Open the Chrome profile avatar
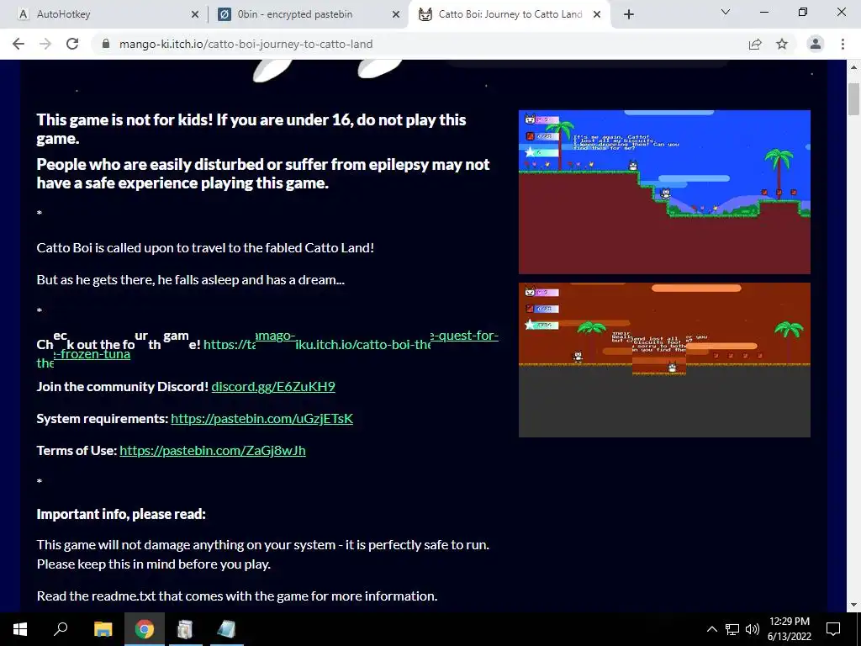The width and height of the screenshot is (861, 646). (816, 44)
